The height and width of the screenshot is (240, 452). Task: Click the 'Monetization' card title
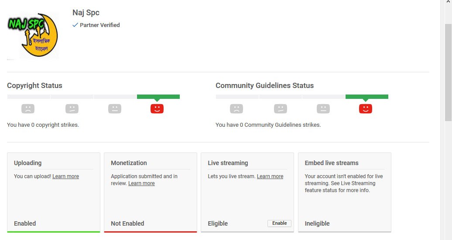[129, 163]
